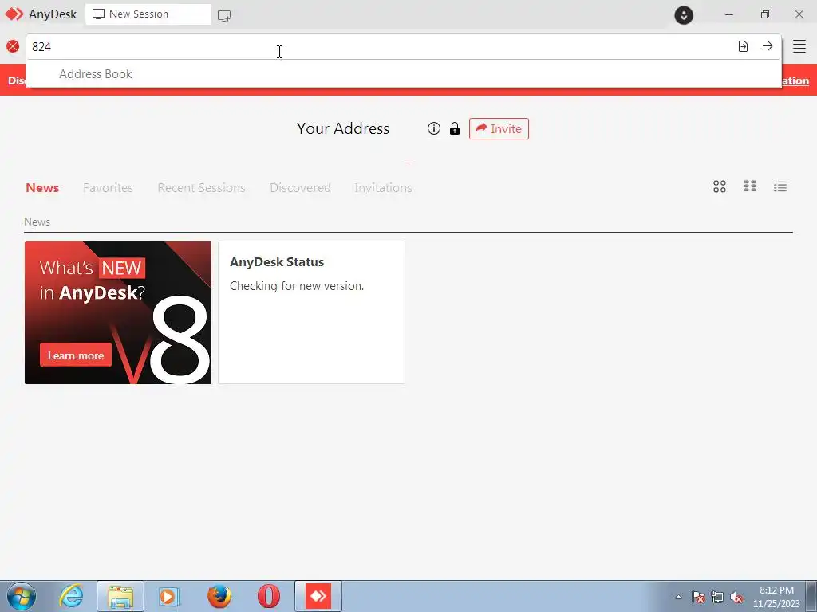Switch to list view

780,186
